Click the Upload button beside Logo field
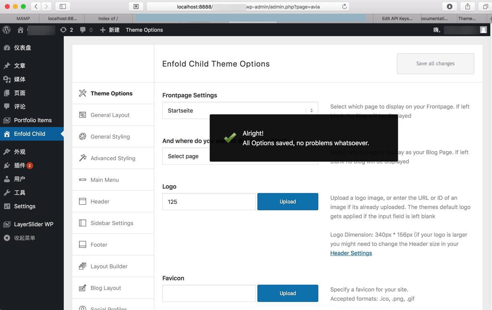Screen dimensions: 492x310 (288, 202)
